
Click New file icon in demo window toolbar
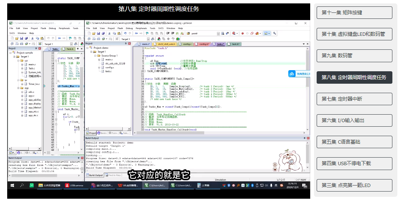tap(89, 33)
